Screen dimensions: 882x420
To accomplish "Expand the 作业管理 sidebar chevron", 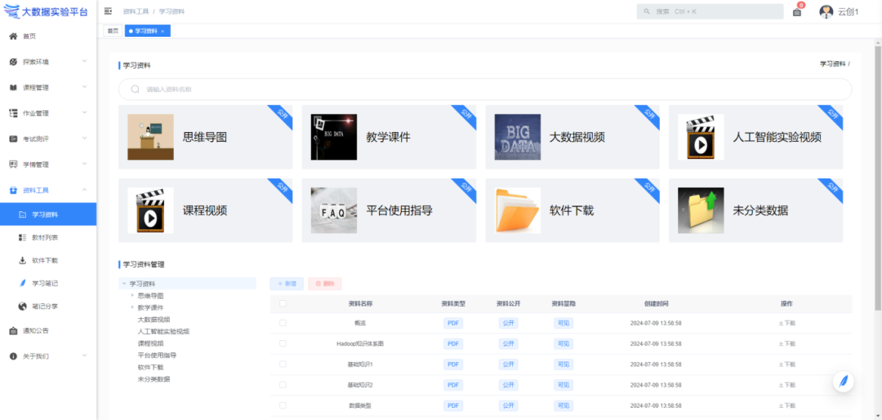I will click(x=84, y=113).
